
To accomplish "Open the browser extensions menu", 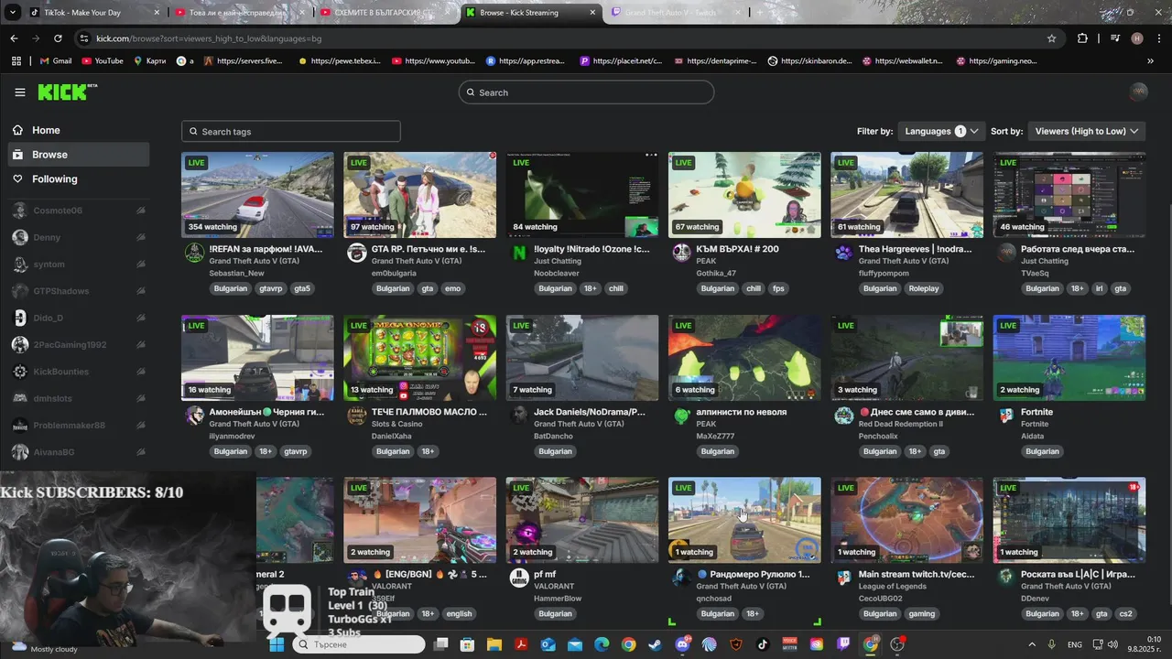I will pos(1082,38).
